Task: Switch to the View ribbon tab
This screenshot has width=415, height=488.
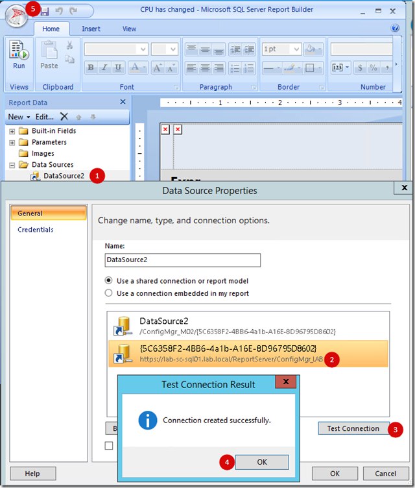Action: pos(129,29)
